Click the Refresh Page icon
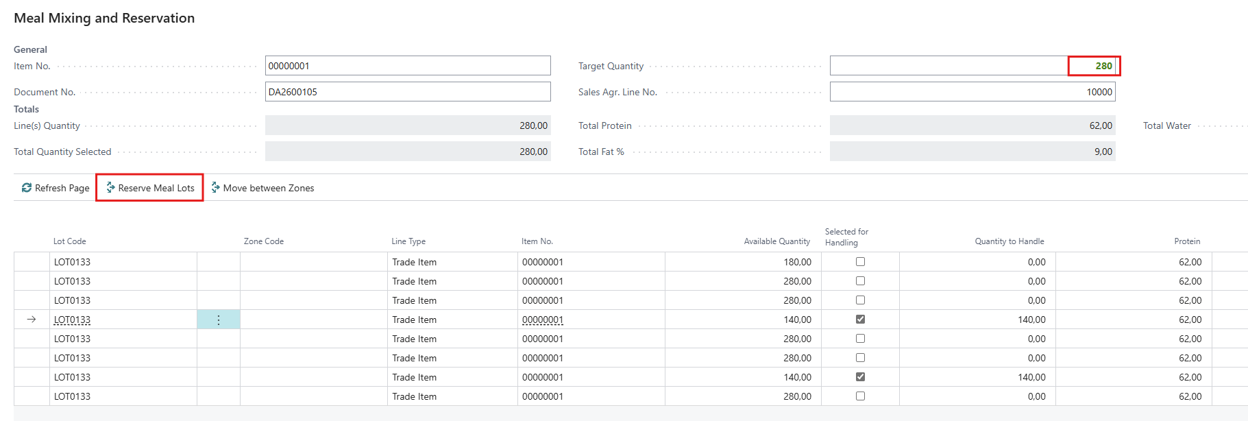The width and height of the screenshot is (1248, 421). point(27,188)
